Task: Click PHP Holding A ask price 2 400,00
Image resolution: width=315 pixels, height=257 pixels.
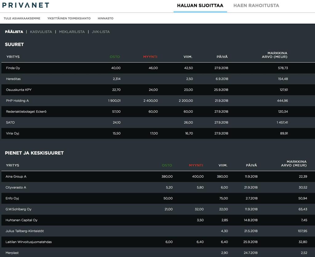Action: pos(150,101)
